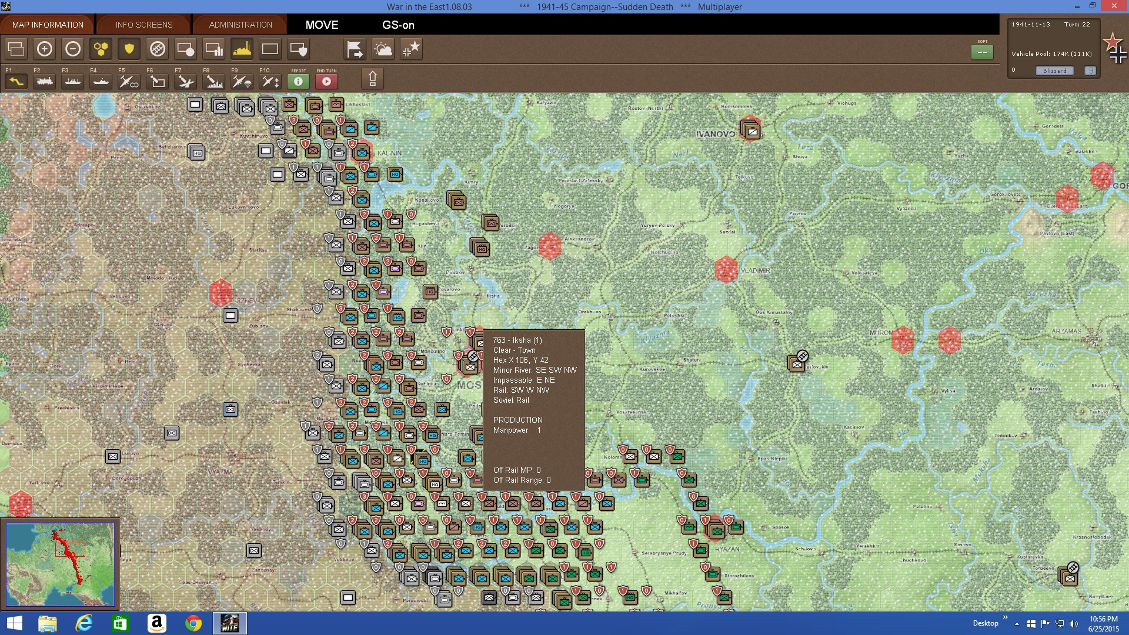Toggle the yellow factory display

[x=242, y=49]
